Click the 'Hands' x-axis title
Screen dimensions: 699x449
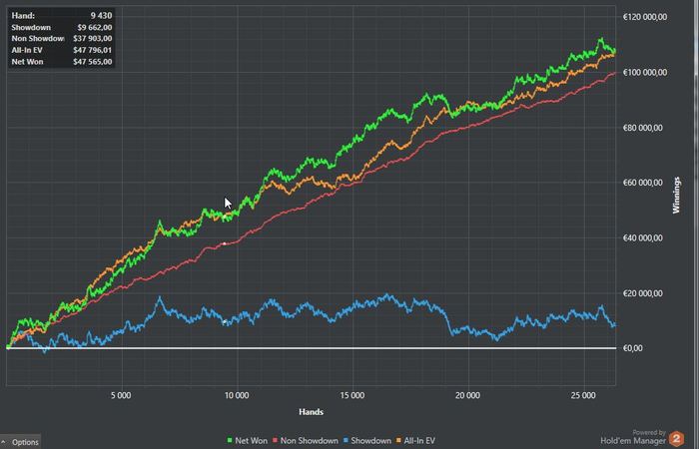click(x=311, y=411)
